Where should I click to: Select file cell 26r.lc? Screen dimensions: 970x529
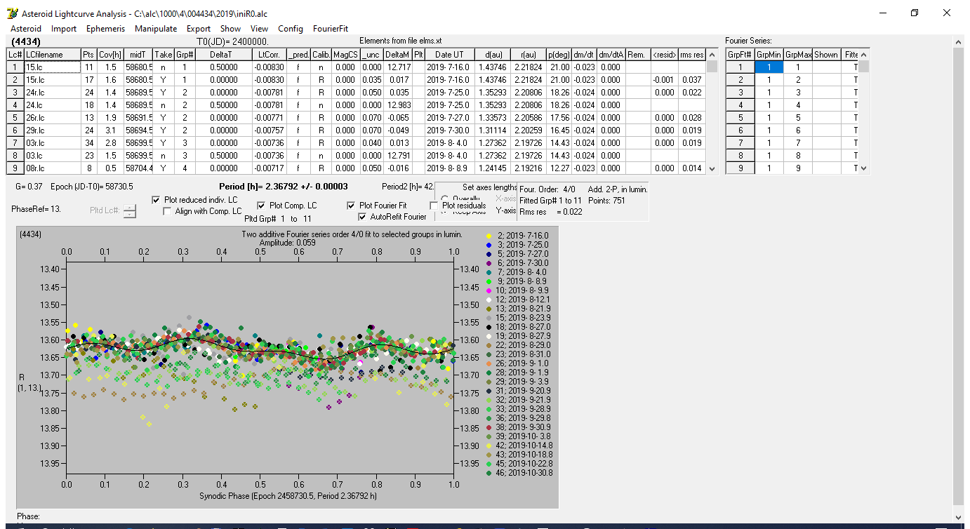(52, 117)
